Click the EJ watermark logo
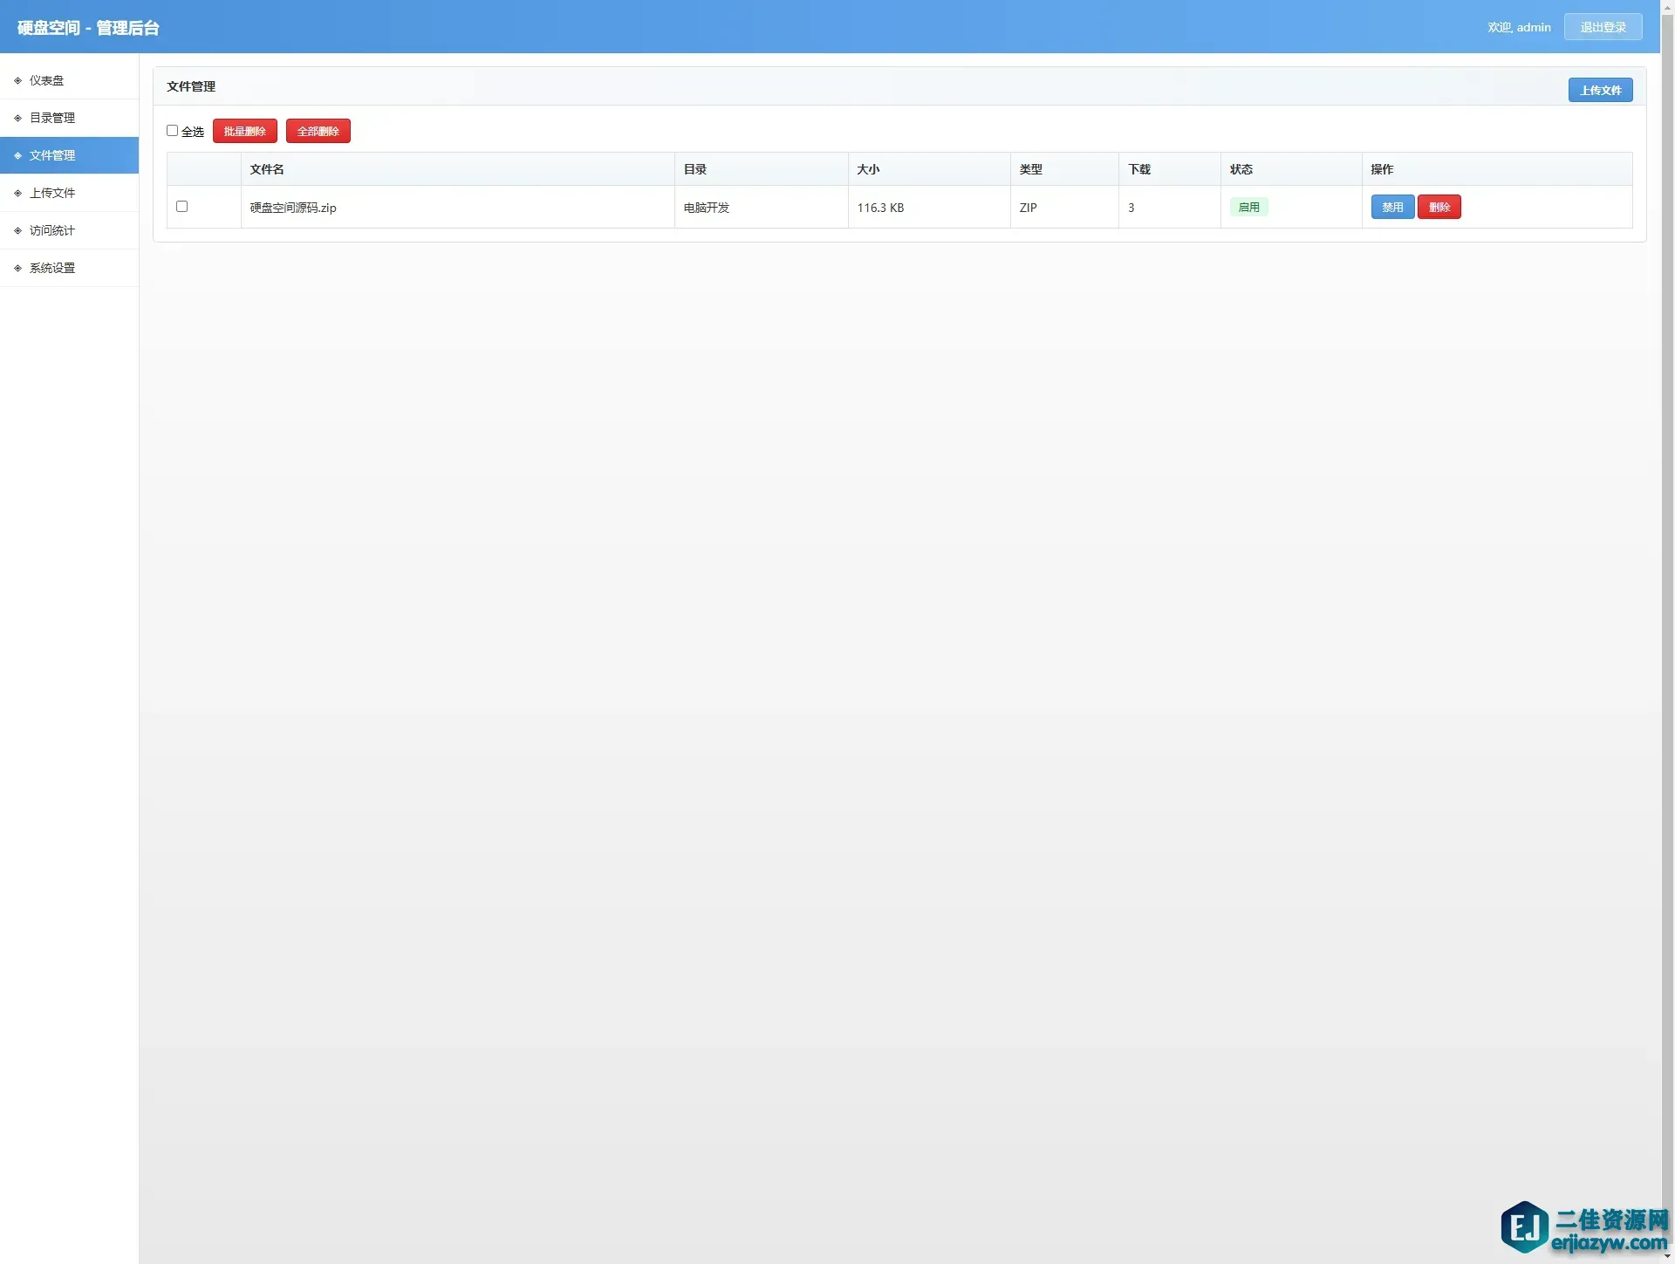1675x1264 pixels. point(1524,1226)
